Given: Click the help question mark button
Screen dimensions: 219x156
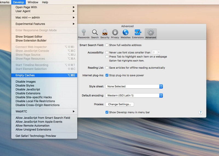Looking at the screenshot, I should click(x=201, y=112).
